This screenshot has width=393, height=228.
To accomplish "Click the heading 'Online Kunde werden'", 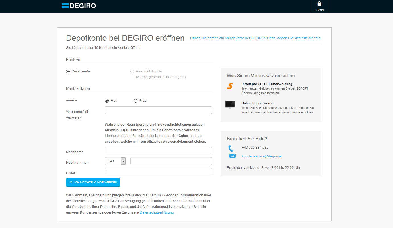I will point(258,103).
